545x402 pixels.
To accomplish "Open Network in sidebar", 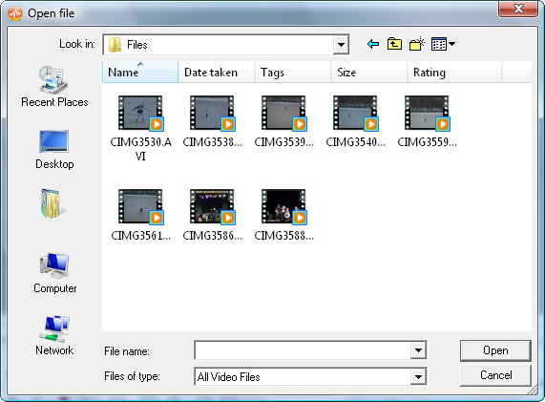I will [54, 335].
